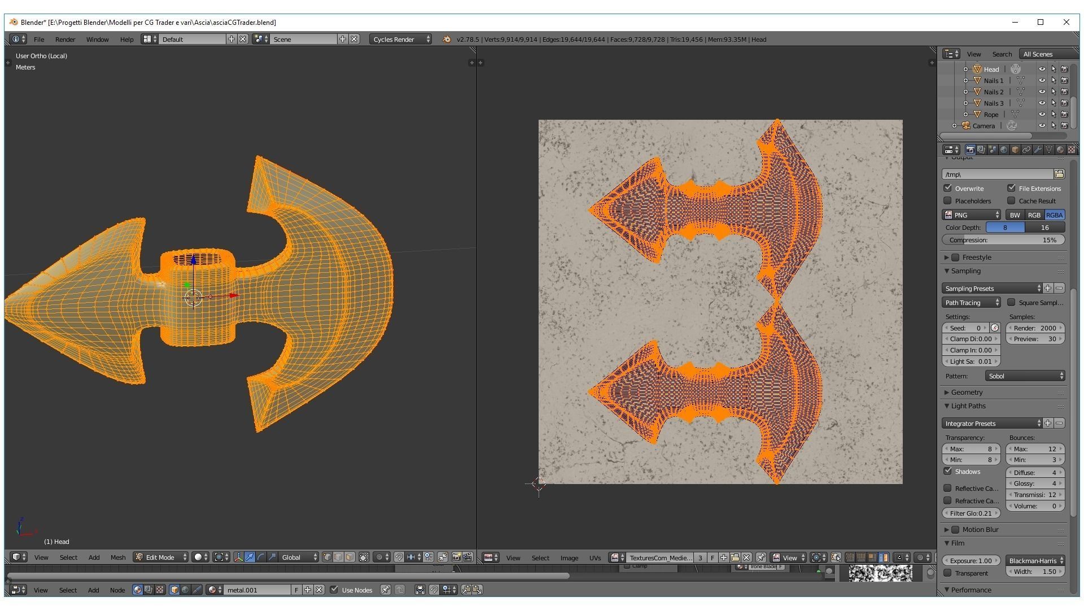Switch to vertex select mode
The height and width of the screenshot is (610, 1084).
tap(327, 557)
